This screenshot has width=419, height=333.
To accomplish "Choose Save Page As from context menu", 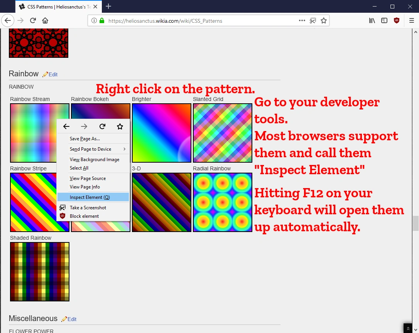I will coord(93,139).
